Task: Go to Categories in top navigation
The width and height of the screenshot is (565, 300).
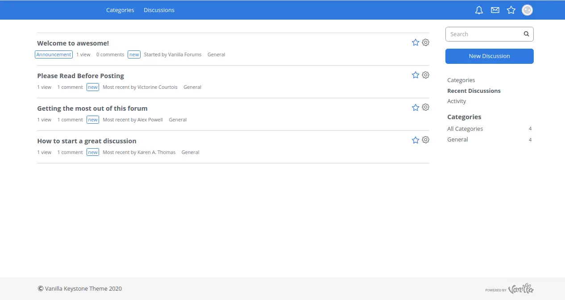Action: pyautogui.click(x=120, y=10)
